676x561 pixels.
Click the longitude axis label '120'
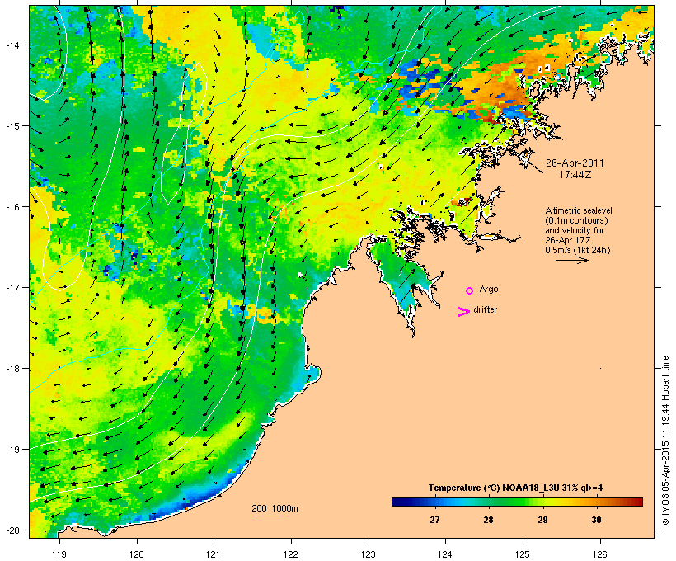[137, 554]
